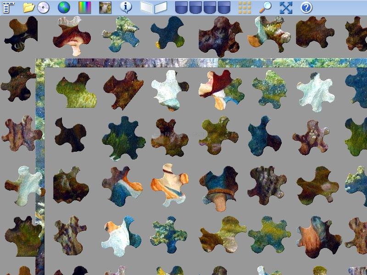Pick the solid dark blue piece in top row
The image size is (367, 275).
pos(167,32)
